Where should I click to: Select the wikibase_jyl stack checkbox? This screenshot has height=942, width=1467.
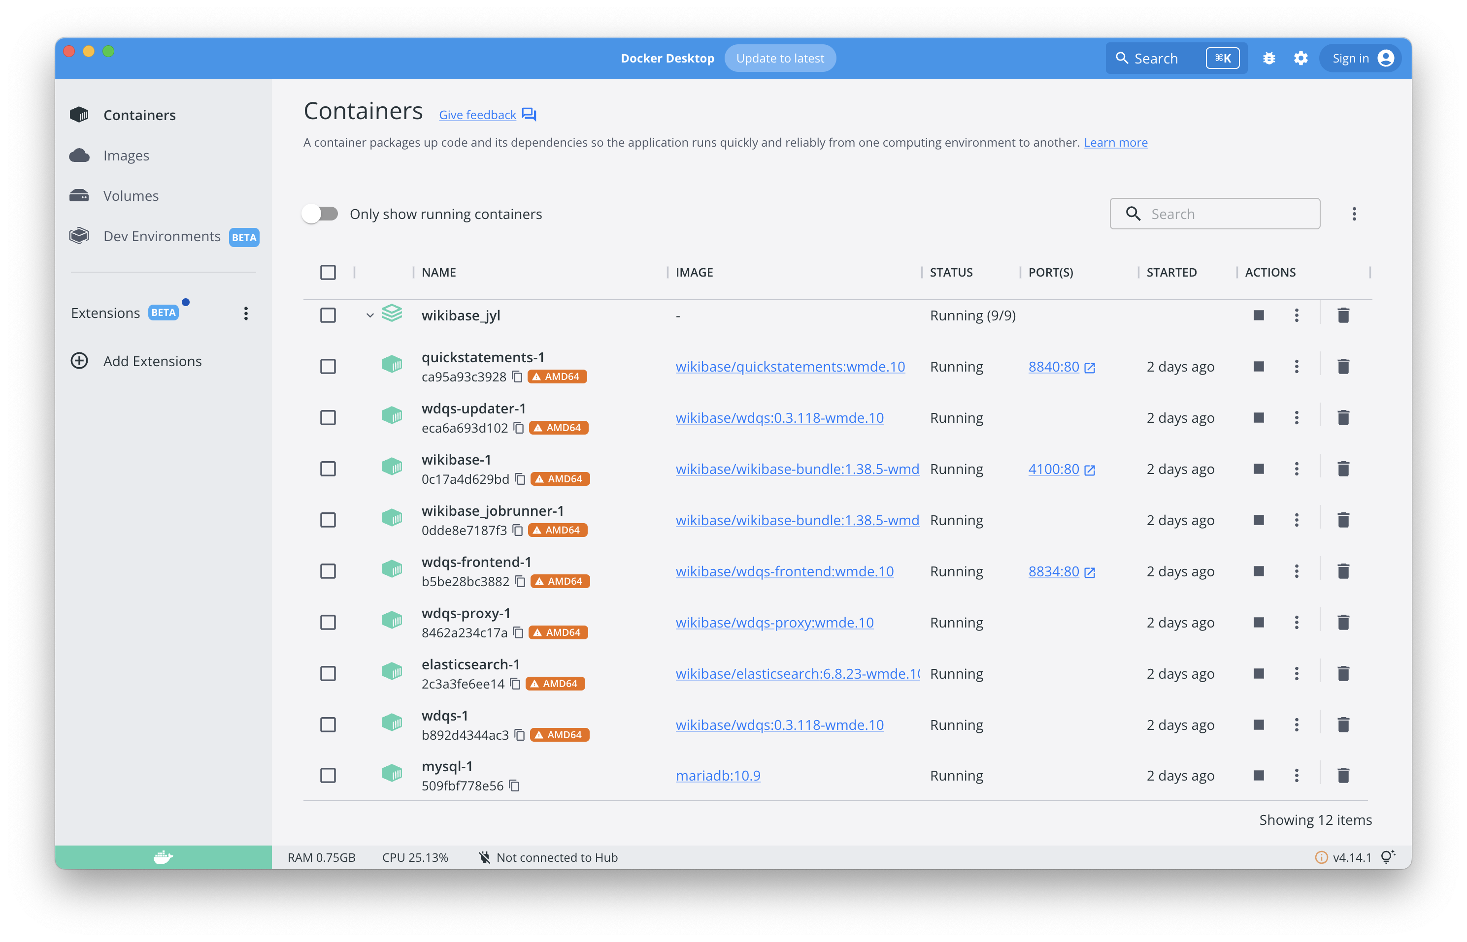(328, 315)
